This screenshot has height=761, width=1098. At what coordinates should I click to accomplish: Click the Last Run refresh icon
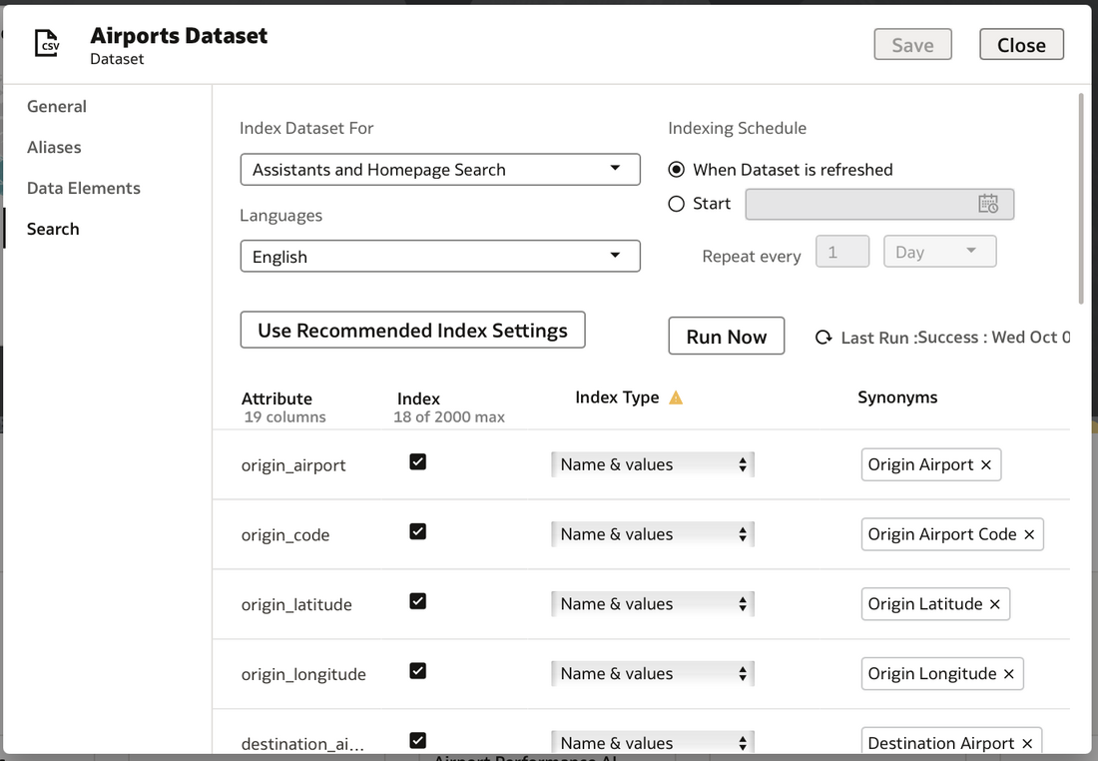(823, 338)
